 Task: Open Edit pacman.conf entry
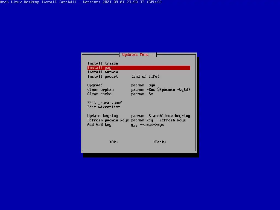[x=139, y=103]
